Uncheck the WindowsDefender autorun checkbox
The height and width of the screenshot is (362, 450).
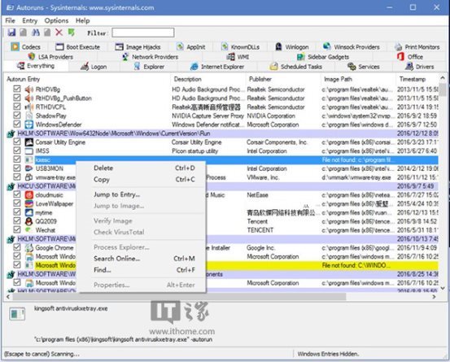pyautogui.click(x=17, y=124)
